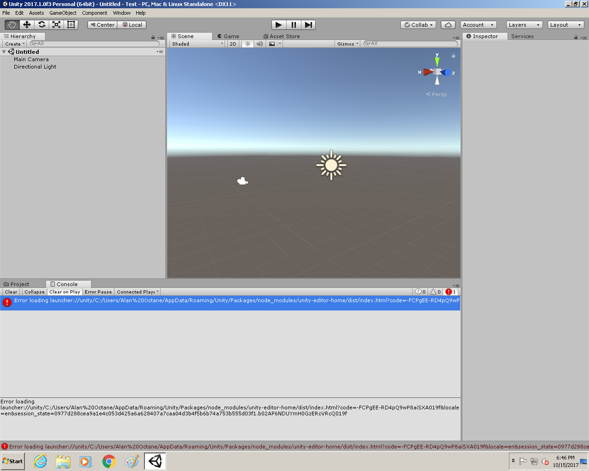
Task: Toggle warning messages count in Console
Action: click(x=435, y=292)
